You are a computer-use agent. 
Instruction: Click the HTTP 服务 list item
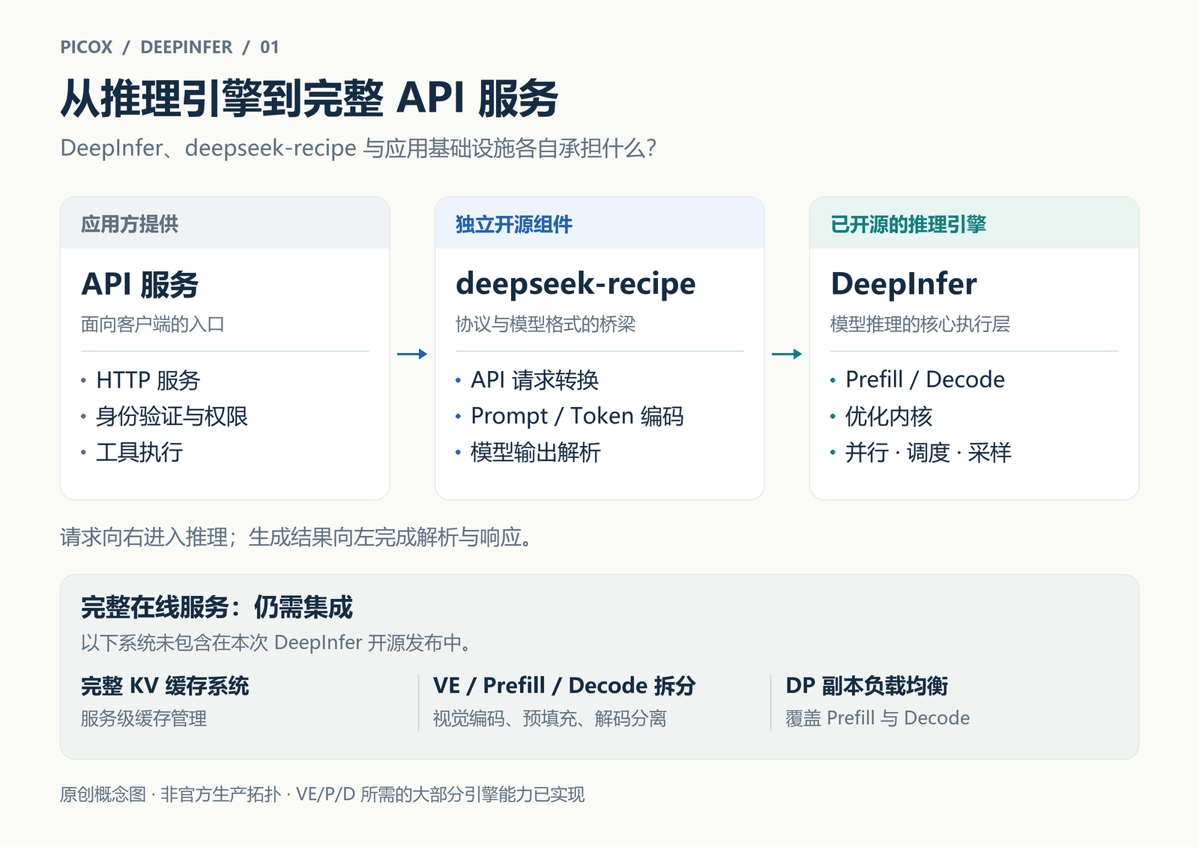coord(148,380)
